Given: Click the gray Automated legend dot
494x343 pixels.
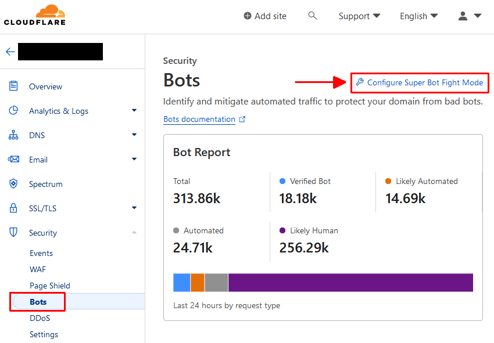Looking at the screenshot, I should (x=176, y=230).
